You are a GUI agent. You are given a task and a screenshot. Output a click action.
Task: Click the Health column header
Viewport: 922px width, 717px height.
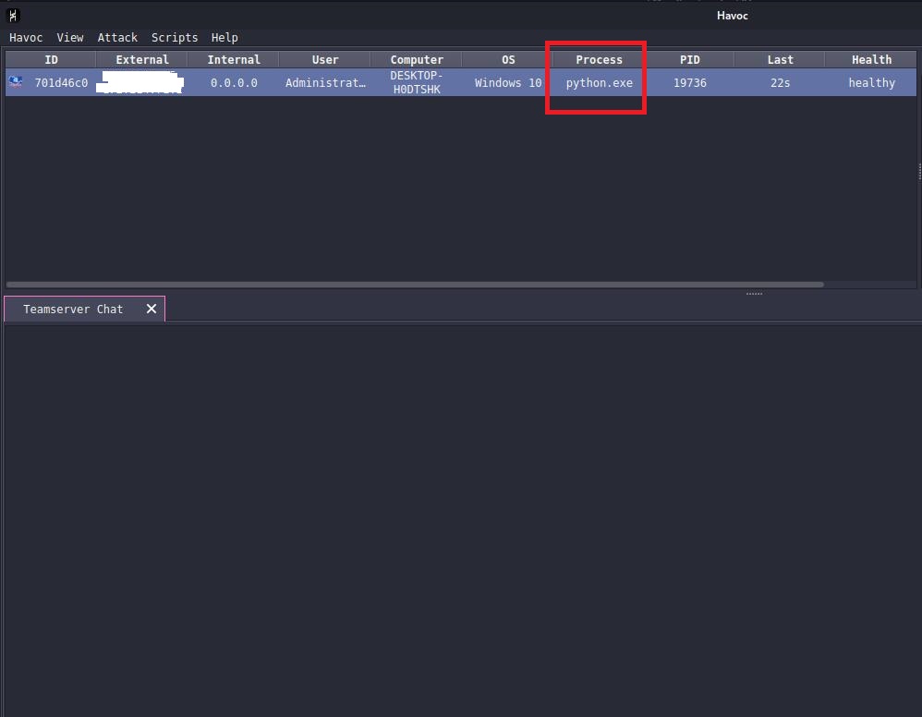coord(871,59)
